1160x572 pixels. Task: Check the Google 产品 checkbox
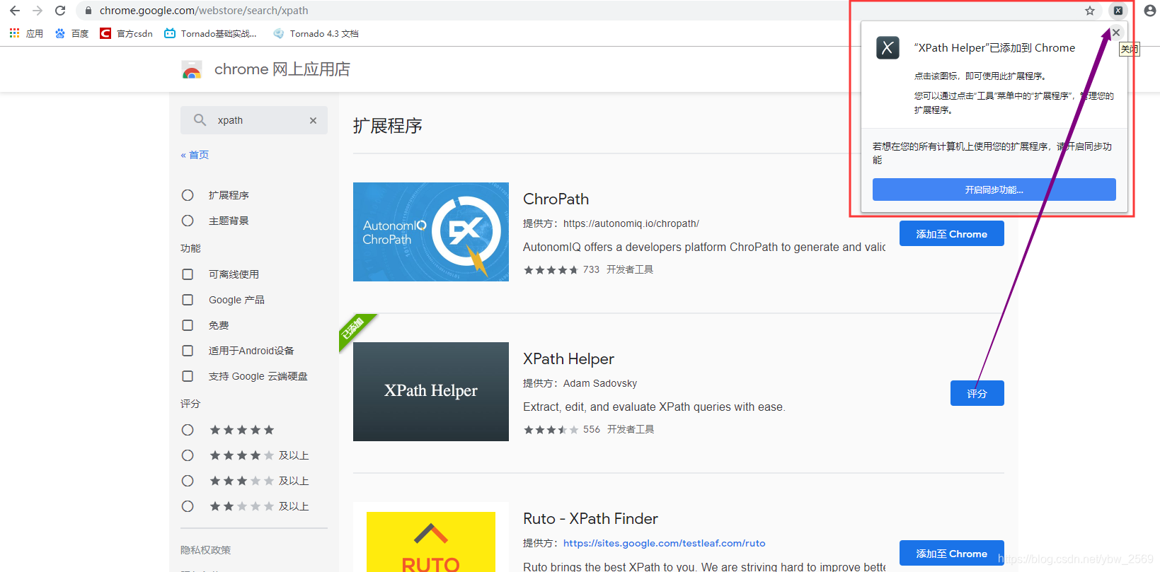click(188, 300)
